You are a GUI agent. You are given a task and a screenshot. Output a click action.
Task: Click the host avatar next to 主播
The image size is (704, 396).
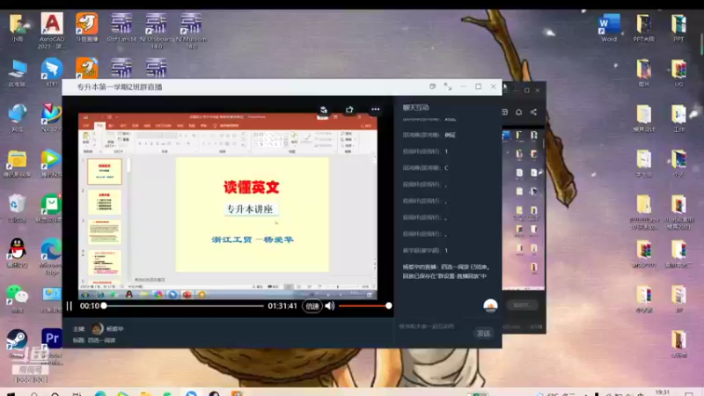point(98,328)
